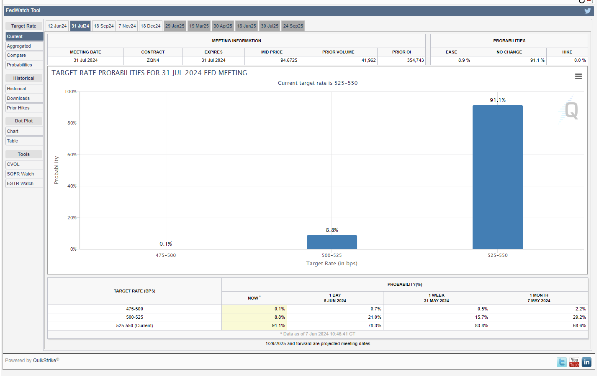
Task: Select the 12 Jun24 meeting tab
Action: [57, 26]
